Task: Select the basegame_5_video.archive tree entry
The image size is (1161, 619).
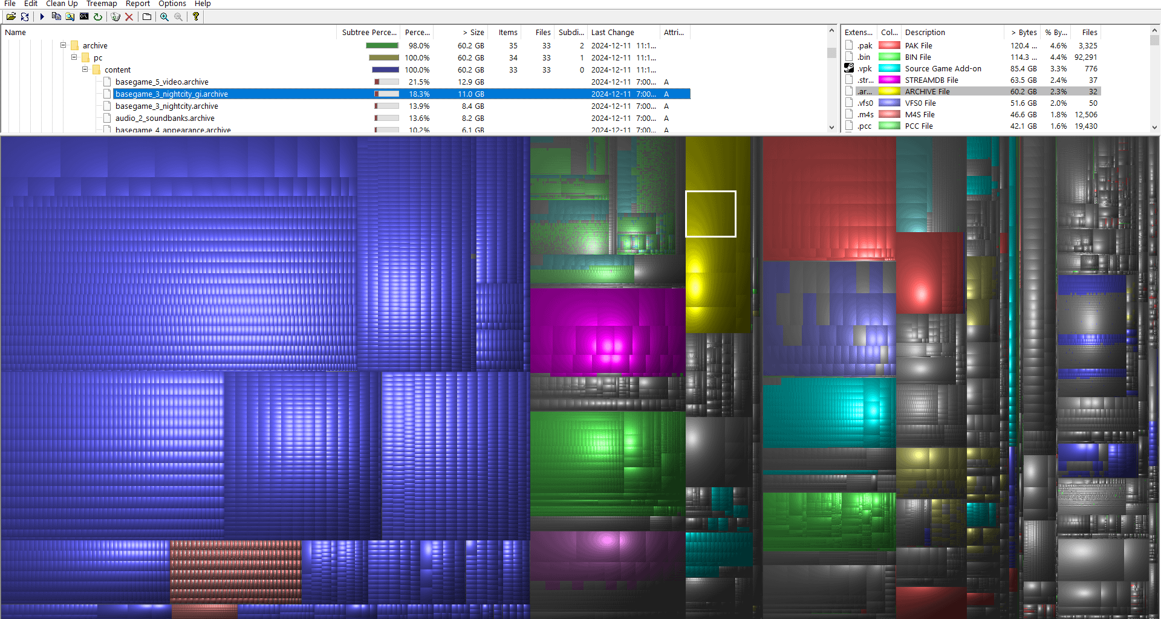Action: coord(161,82)
